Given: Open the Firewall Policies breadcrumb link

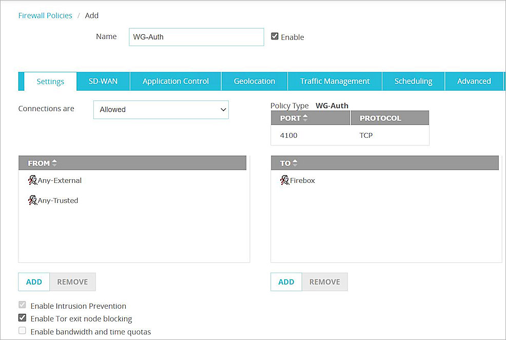Looking at the screenshot, I should click(x=45, y=15).
